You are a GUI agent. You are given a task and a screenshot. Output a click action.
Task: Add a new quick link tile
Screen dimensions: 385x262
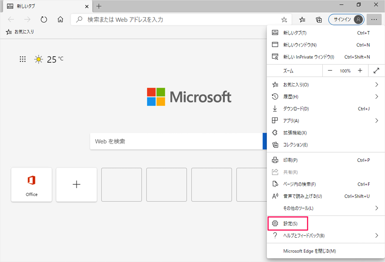coord(76,185)
